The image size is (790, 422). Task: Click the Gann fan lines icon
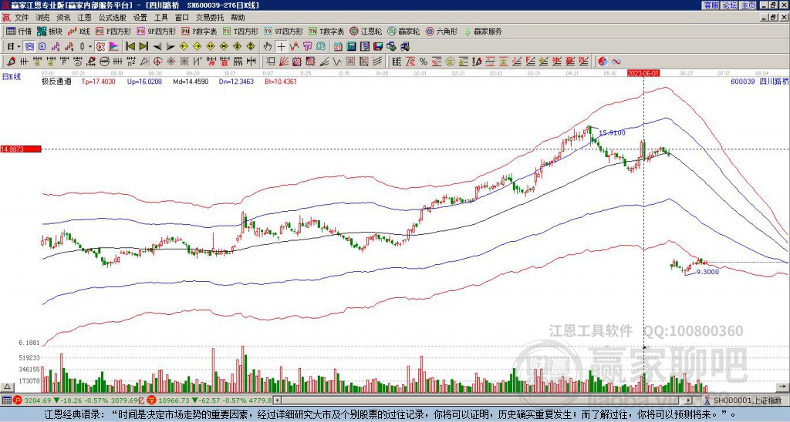284,62
